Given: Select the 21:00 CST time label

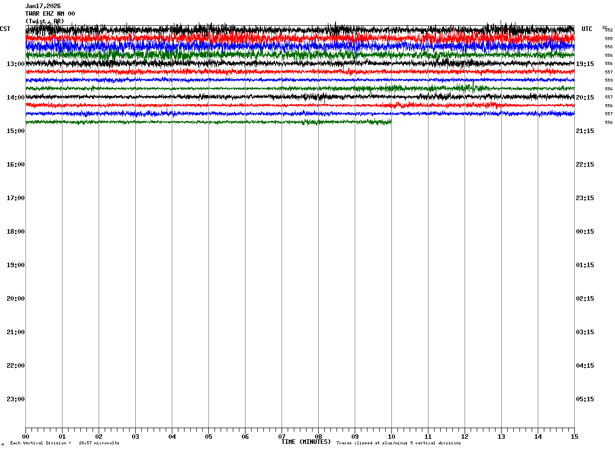Looking at the screenshot, I should (x=16, y=332).
